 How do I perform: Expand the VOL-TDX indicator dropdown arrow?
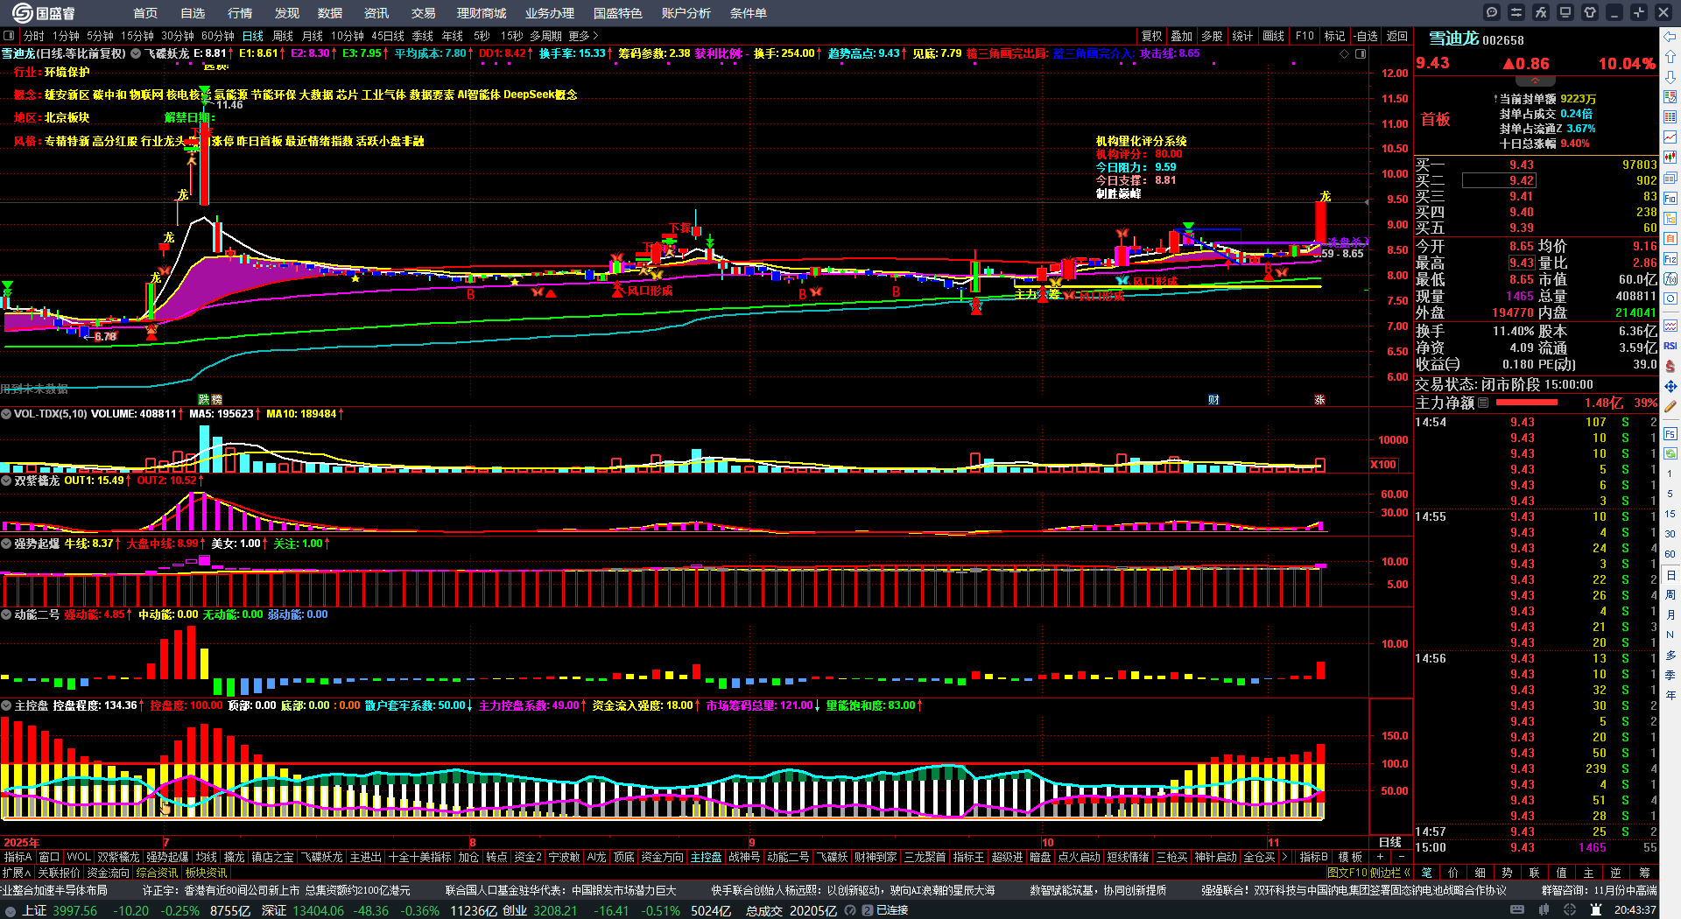click(6, 414)
